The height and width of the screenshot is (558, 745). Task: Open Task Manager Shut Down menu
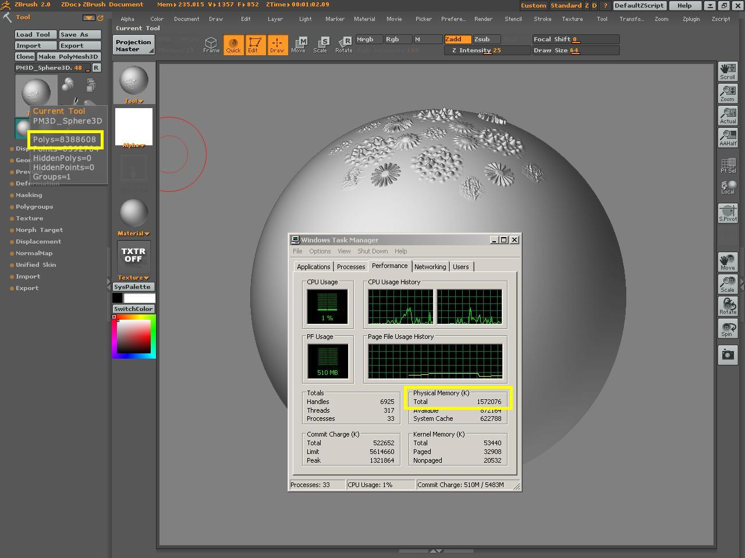point(372,251)
